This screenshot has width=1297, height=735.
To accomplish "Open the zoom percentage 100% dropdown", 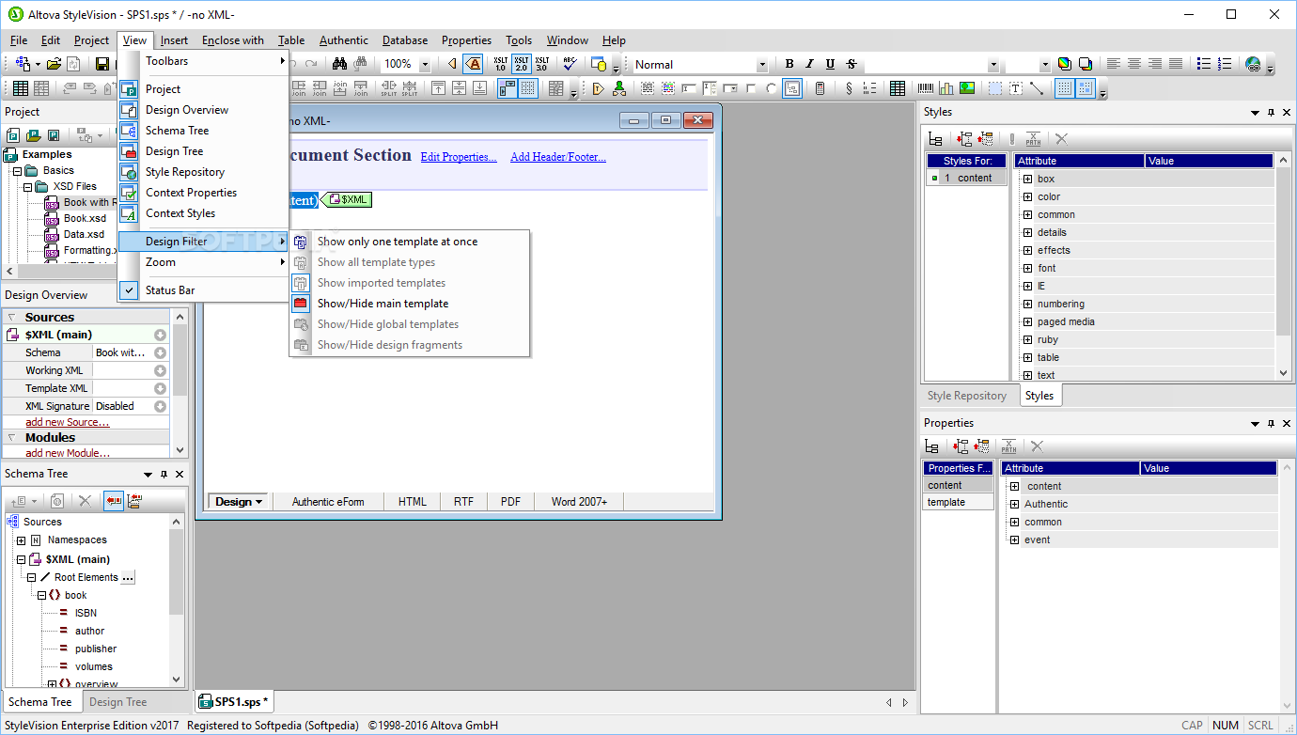I will [x=424, y=65].
